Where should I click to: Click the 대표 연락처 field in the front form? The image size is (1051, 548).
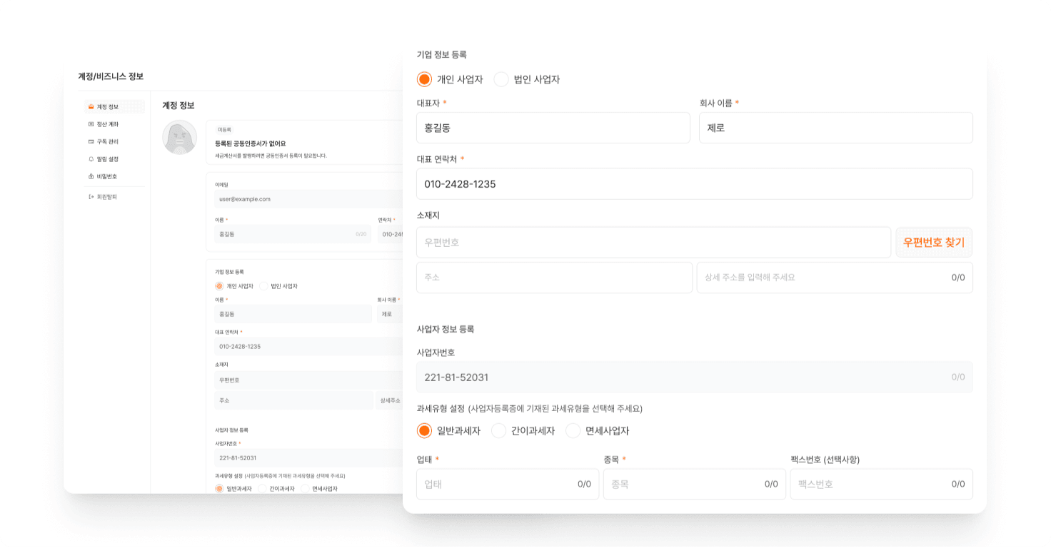point(695,184)
